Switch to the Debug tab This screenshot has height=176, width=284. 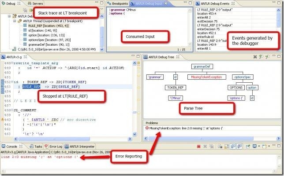click(x=11, y=3)
